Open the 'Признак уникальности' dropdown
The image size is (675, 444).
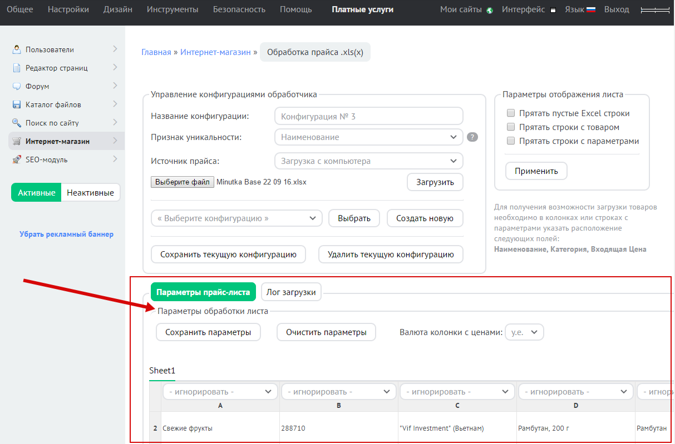[x=368, y=137]
